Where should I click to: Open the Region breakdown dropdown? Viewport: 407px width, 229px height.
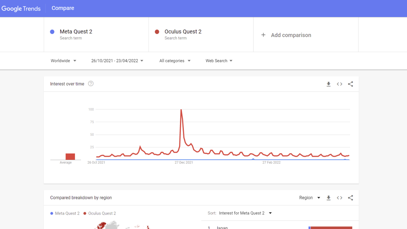coord(310,198)
